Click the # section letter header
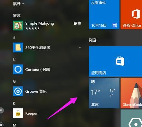 [x=14, y=38]
